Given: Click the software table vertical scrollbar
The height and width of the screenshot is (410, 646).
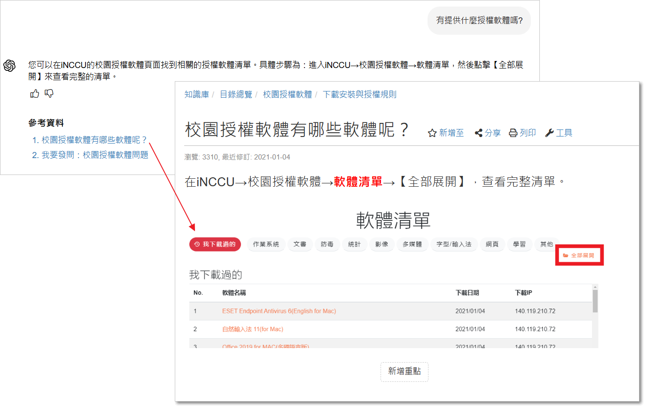Looking at the screenshot, I should point(595,301).
